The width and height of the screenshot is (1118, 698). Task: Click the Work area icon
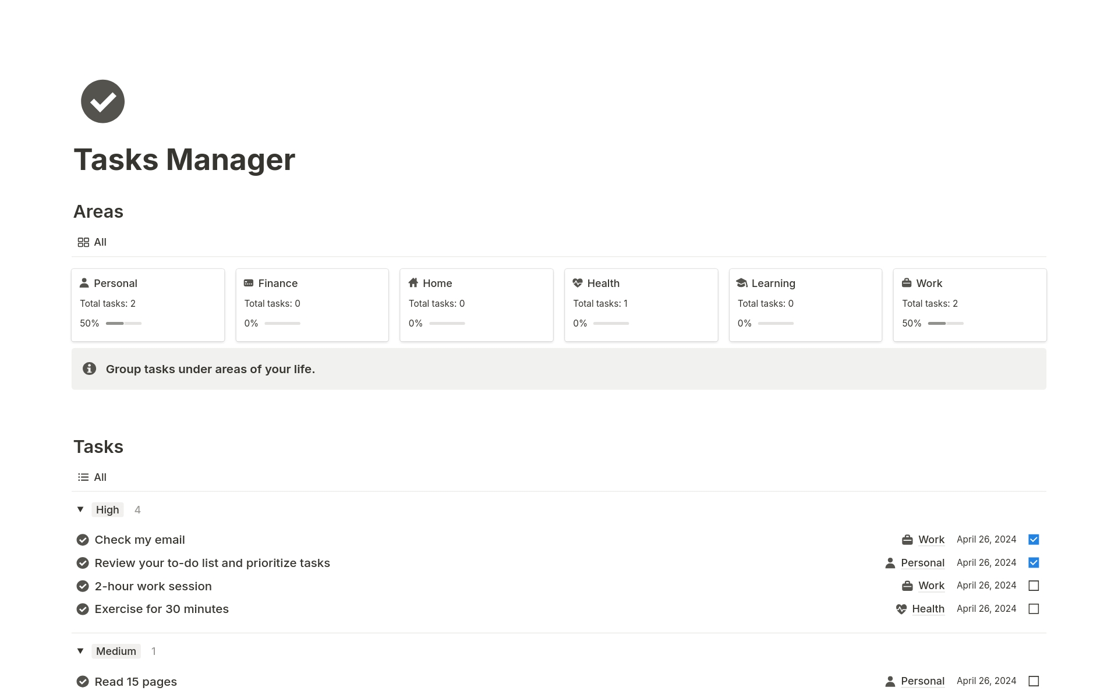(907, 282)
